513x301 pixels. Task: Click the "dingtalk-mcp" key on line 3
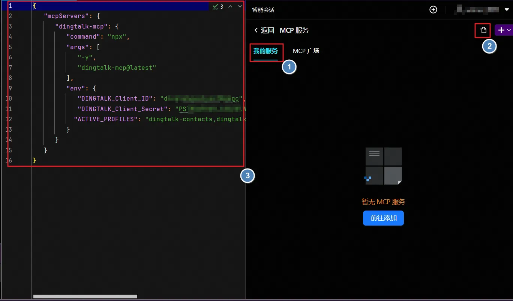[81, 27]
